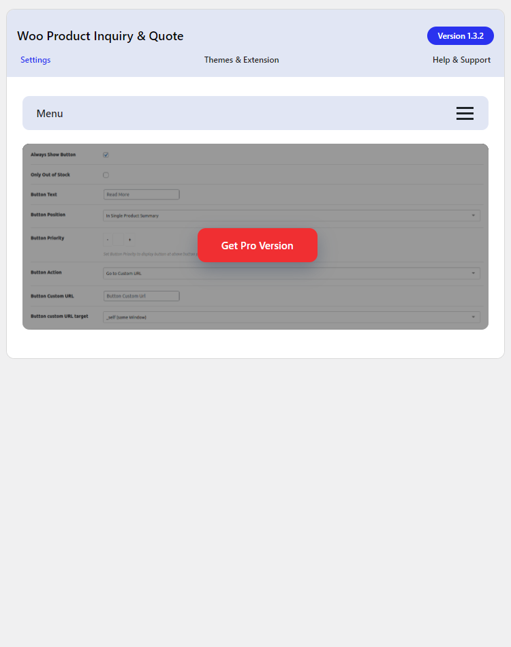Click the Button Custom URL input field
The image size is (511, 647).
click(142, 296)
